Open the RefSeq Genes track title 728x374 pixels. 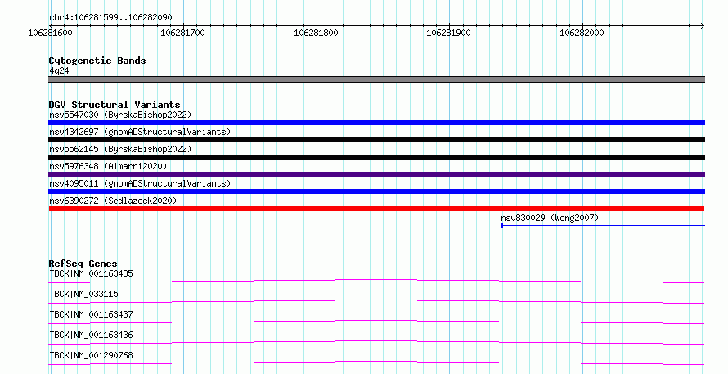83,264
